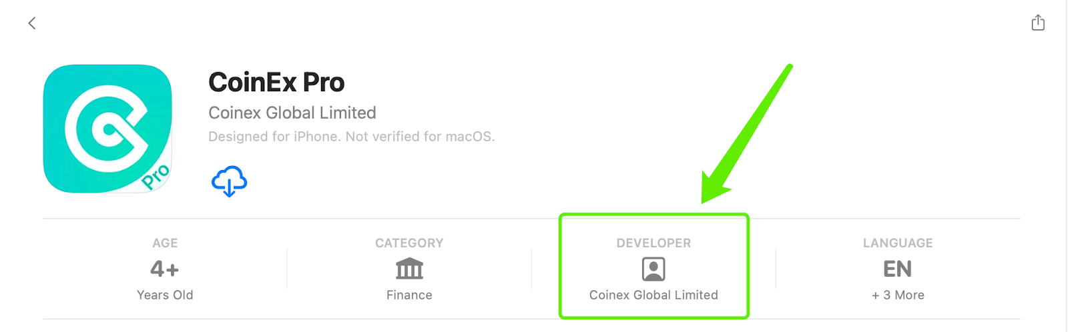Click the bank building category icon
Screen dimensions: 1068x332
(409, 269)
